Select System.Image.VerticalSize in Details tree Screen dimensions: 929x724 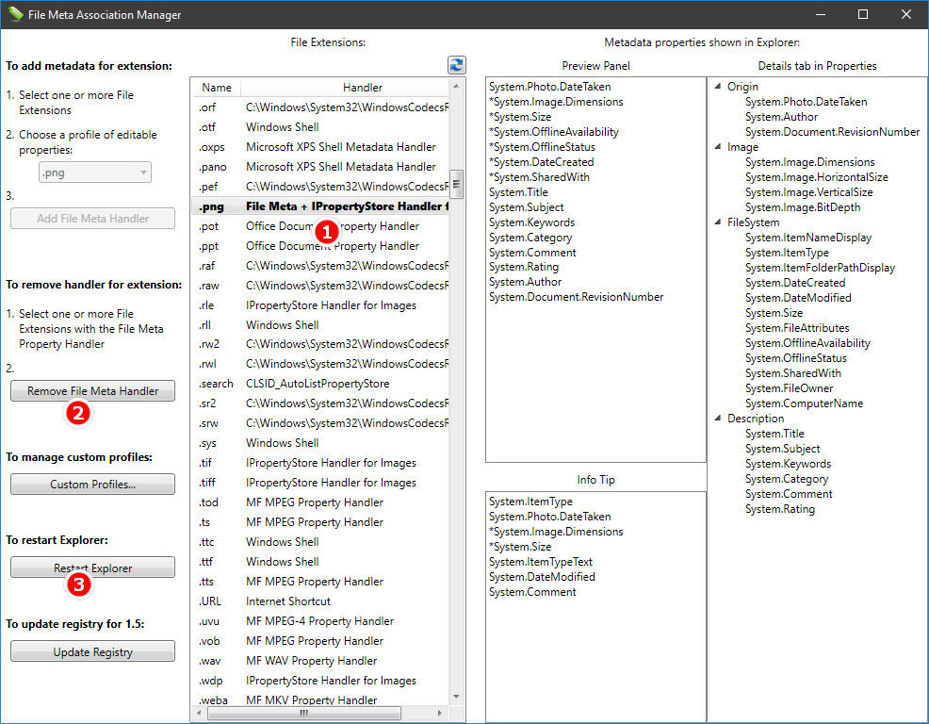point(808,192)
